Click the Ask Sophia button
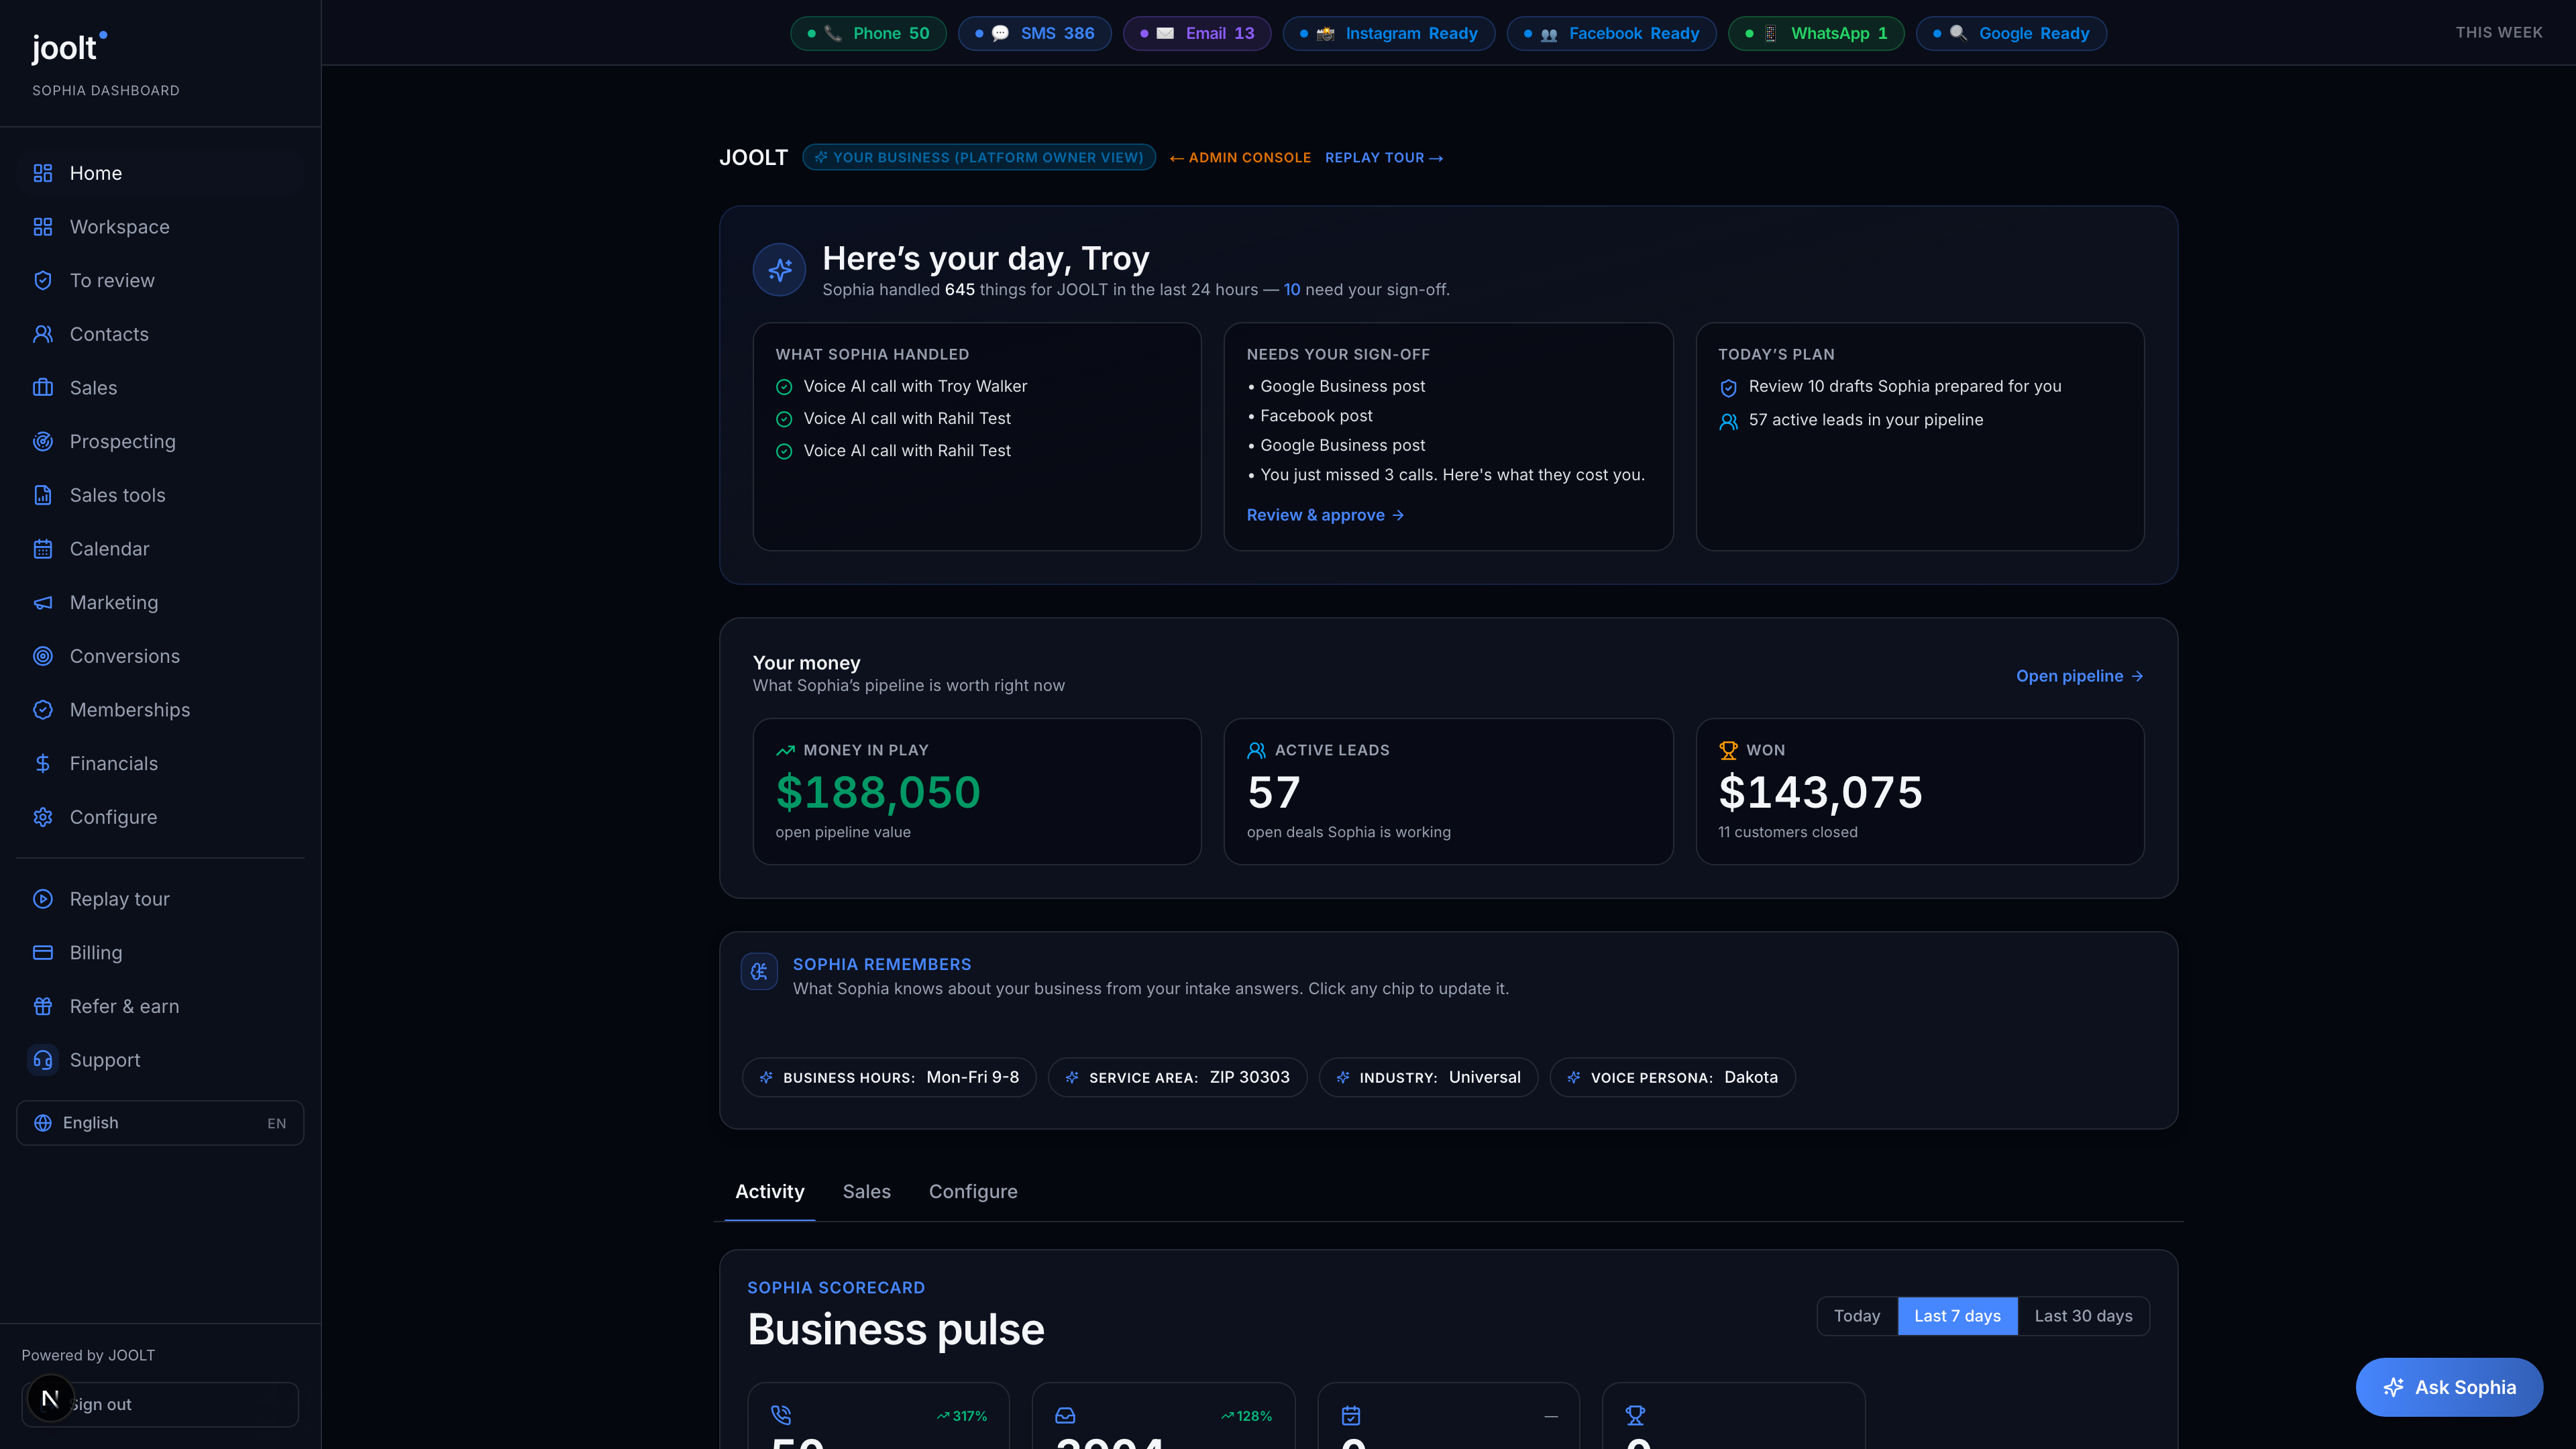The image size is (2576, 1449). point(2449,1387)
